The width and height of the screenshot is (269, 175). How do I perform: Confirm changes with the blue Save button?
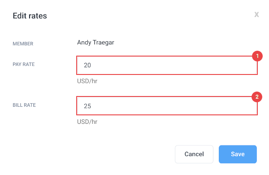[x=238, y=154]
